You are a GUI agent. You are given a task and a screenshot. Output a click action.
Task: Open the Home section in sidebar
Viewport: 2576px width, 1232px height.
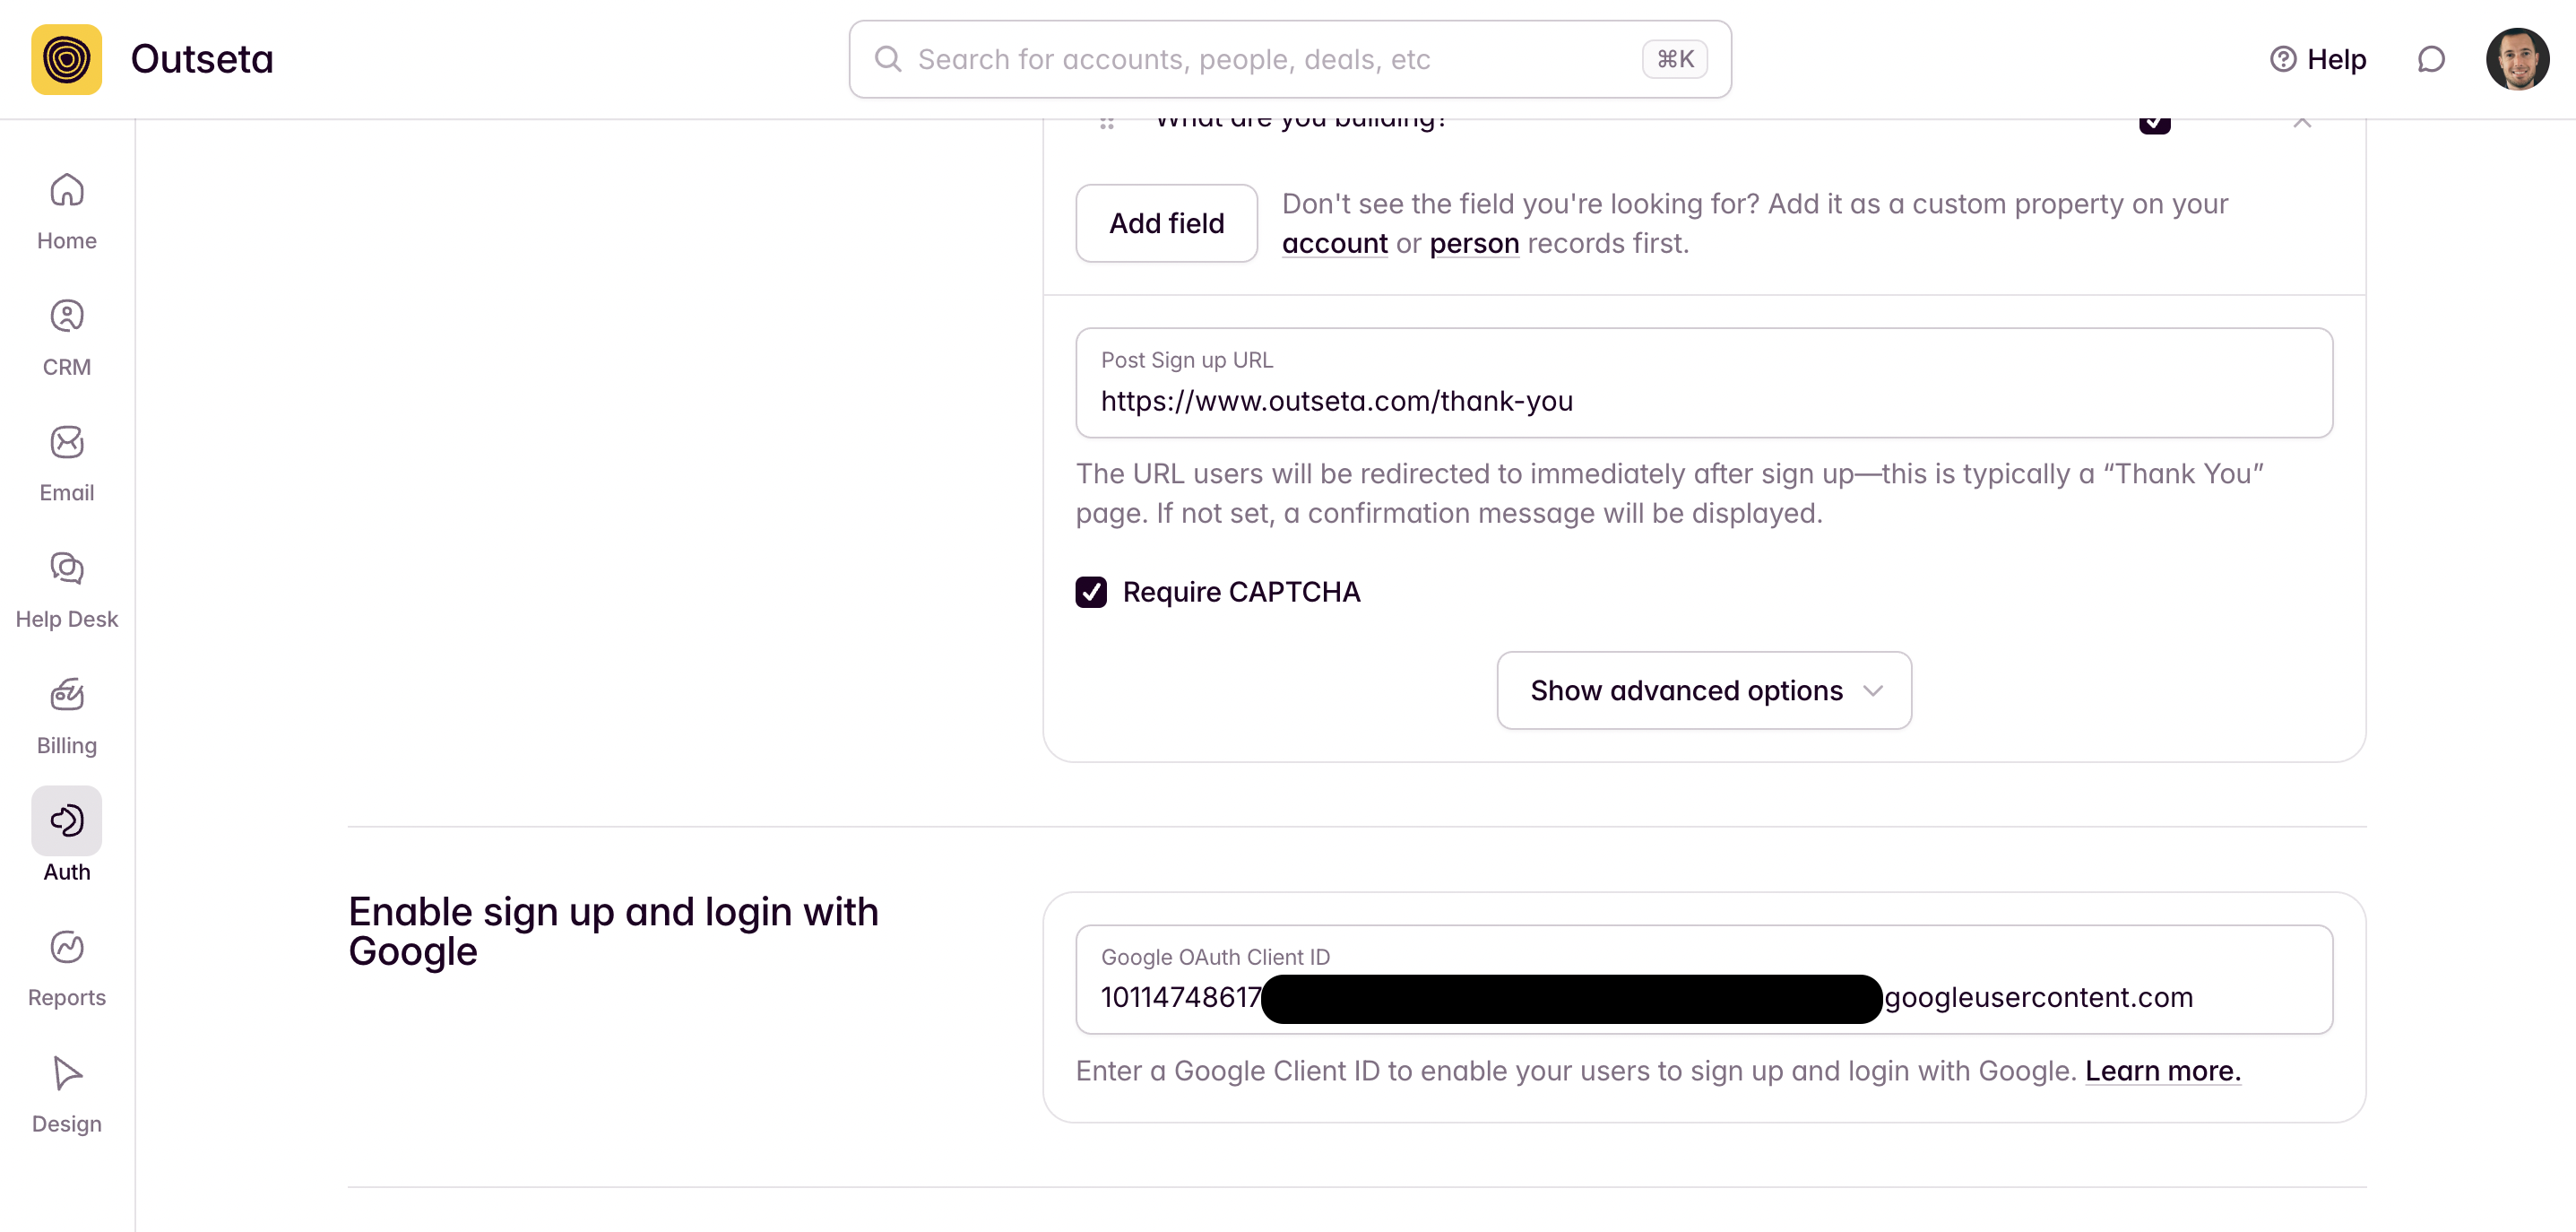pyautogui.click(x=67, y=212)
